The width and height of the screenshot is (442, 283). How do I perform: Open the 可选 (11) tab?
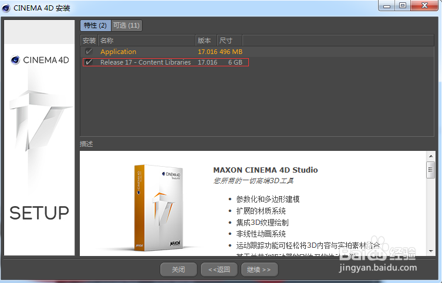[x=126, y=25]
